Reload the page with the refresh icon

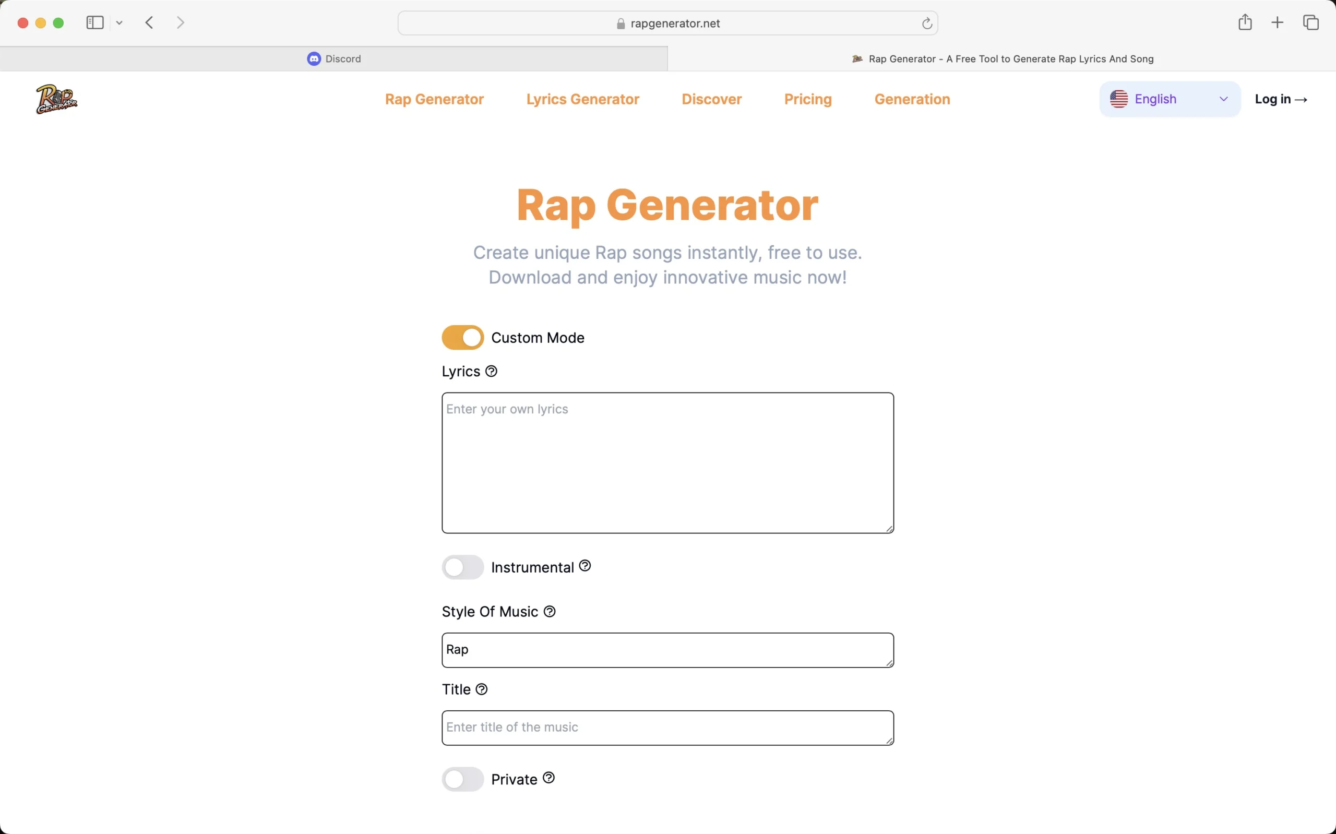click(x=927, y=22)
